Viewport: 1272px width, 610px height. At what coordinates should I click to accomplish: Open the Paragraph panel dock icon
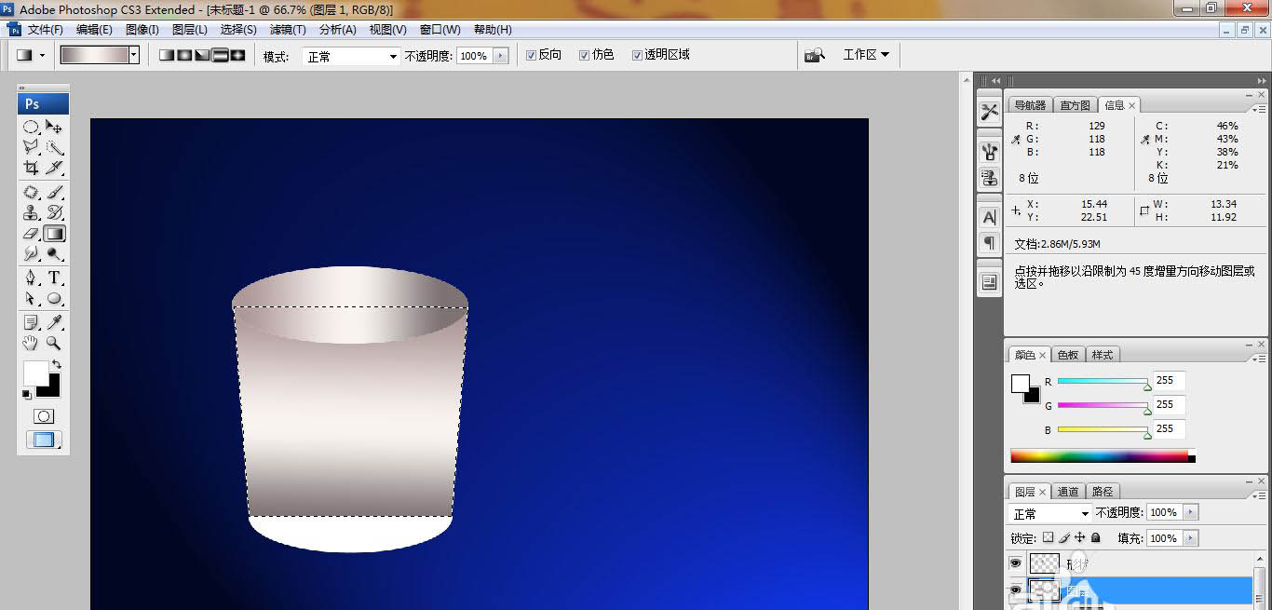pos(989,242)
